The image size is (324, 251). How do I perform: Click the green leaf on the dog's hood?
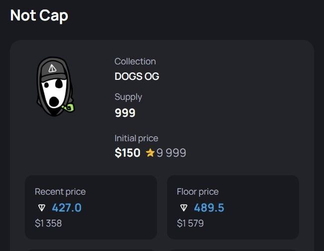(x=69, y=108)
